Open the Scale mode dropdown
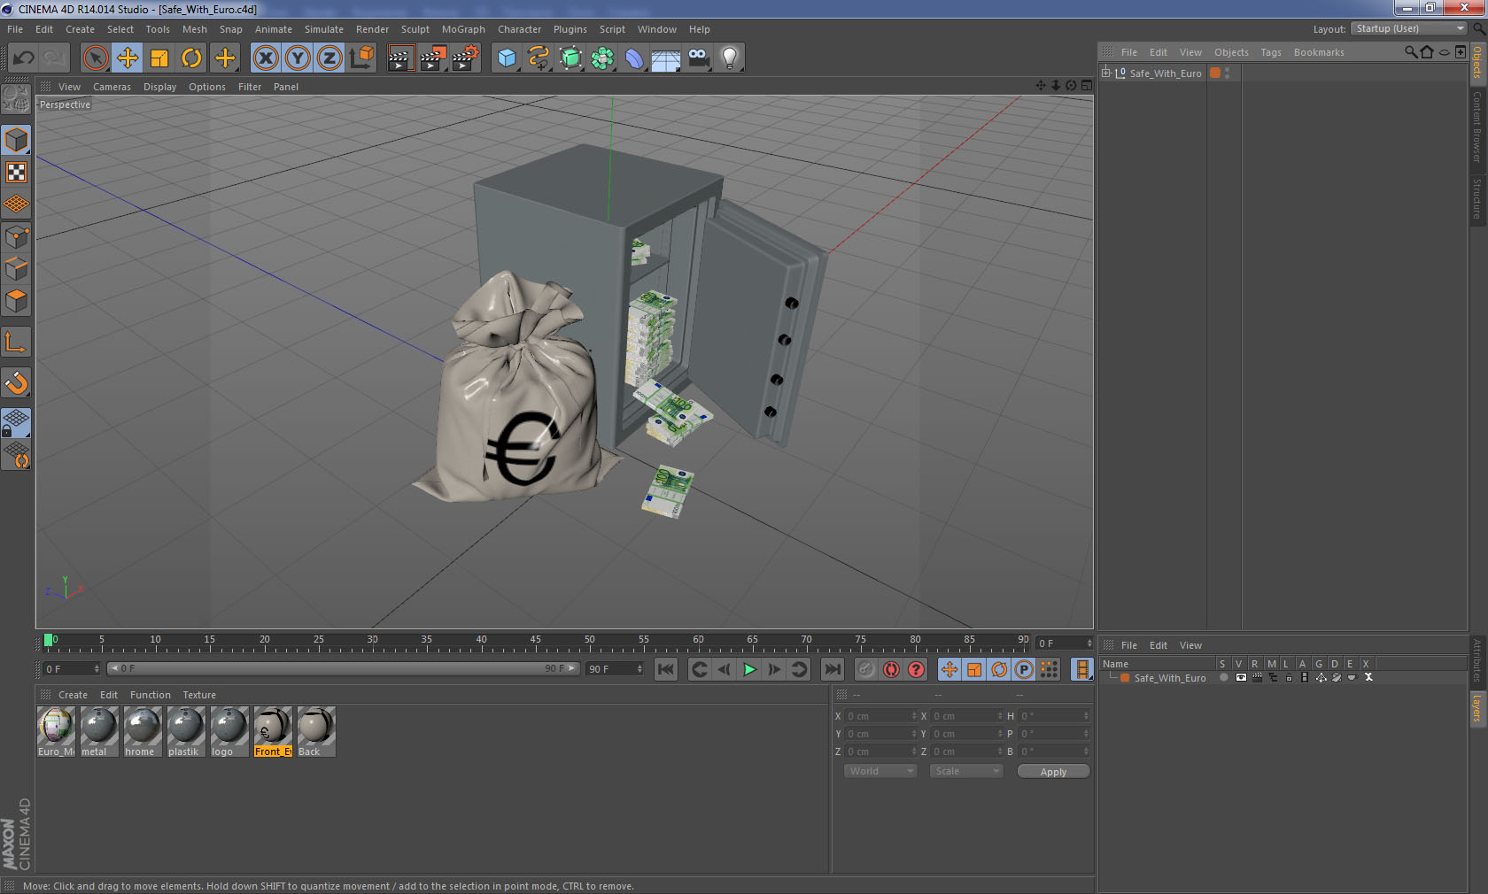The width and height of the screenshot is (1488, 894). 965,771
